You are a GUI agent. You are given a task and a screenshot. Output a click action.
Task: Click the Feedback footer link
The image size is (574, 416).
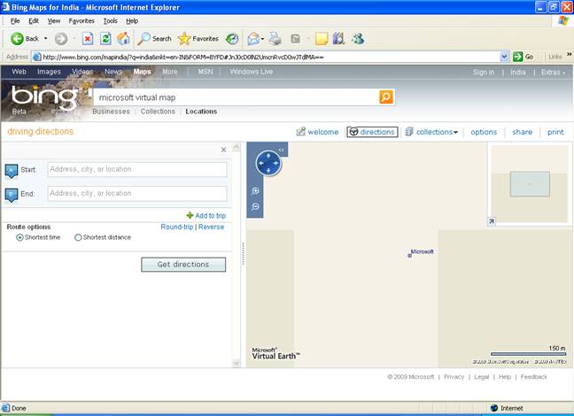coord(533,377)
